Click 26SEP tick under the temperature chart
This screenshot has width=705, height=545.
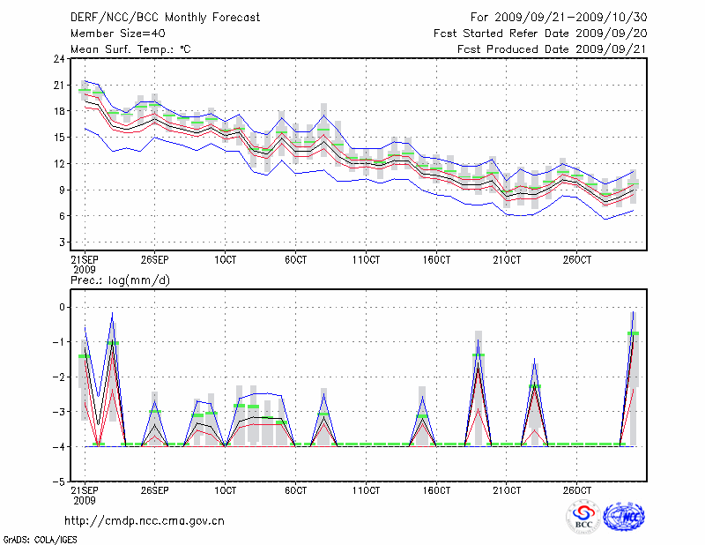pos(154,260)
